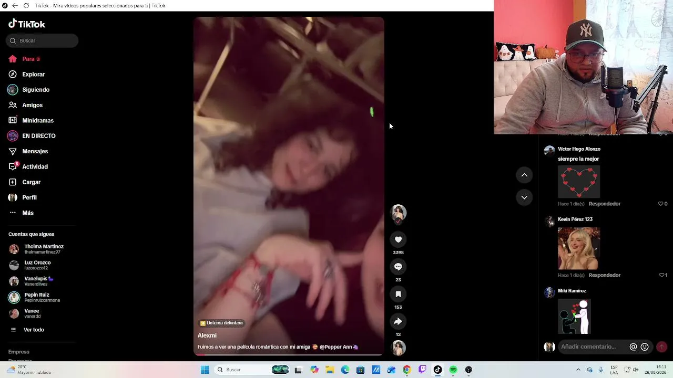The height and width of the screenshot is (378, 673).
Task: Open Víctor Hugo Alonzo's commenter profile
Action: 579,149
